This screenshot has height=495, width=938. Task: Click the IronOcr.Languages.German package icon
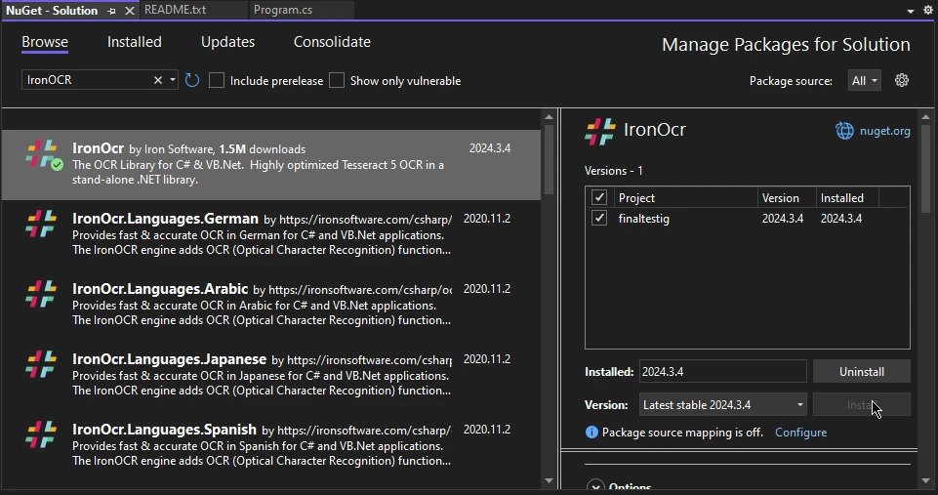(41, 224)
